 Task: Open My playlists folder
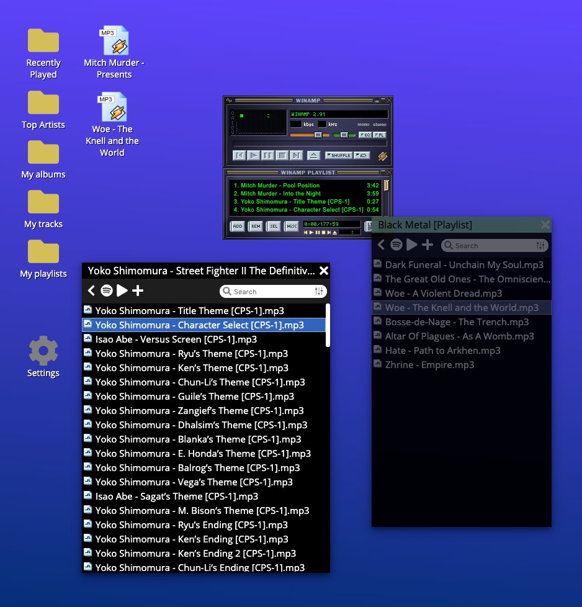pos(43,258)
